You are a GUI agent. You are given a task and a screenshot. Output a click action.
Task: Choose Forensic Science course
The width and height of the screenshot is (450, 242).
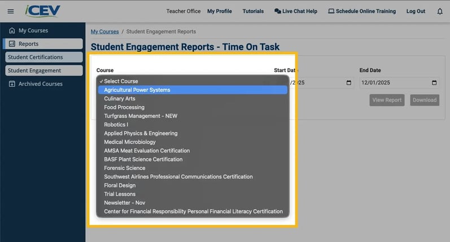click(x=193, y=168)
